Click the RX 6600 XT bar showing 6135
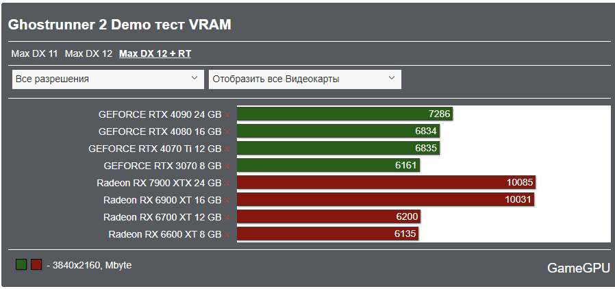Viewport: 615px width, 289px height. click(322, 234)
